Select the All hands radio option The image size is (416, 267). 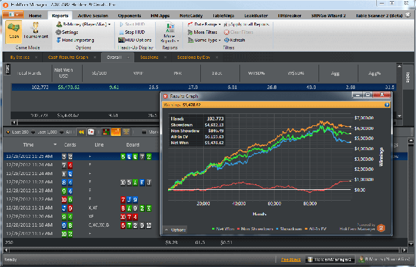pyautogui.click(x=62, y=132)
